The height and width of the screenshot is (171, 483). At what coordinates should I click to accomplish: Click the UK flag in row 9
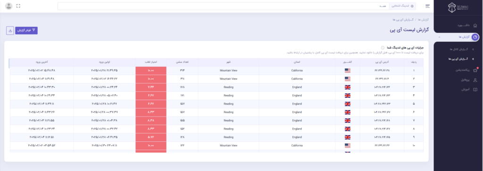[x=348, y=137]
